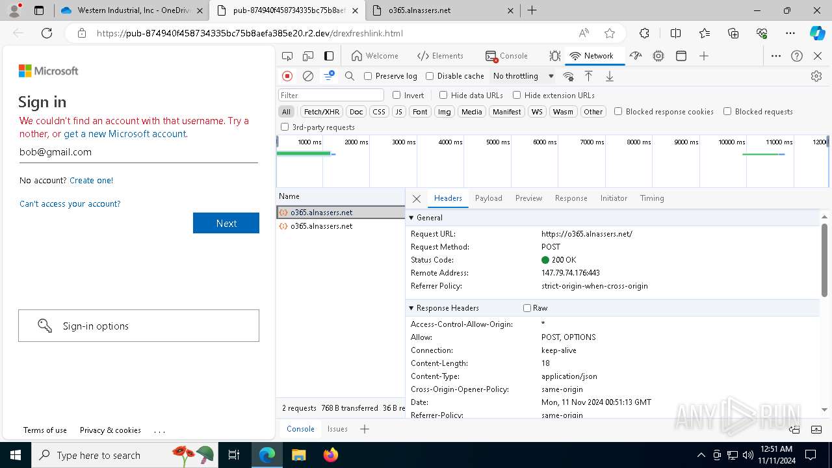Open the Issues drawer tab
Viewport: 832px width, 468px height.
pyautogui.click(x=337, y=429)
